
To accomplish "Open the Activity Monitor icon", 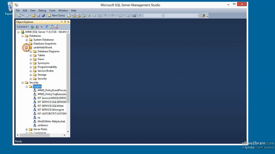I will pos(134,16).
